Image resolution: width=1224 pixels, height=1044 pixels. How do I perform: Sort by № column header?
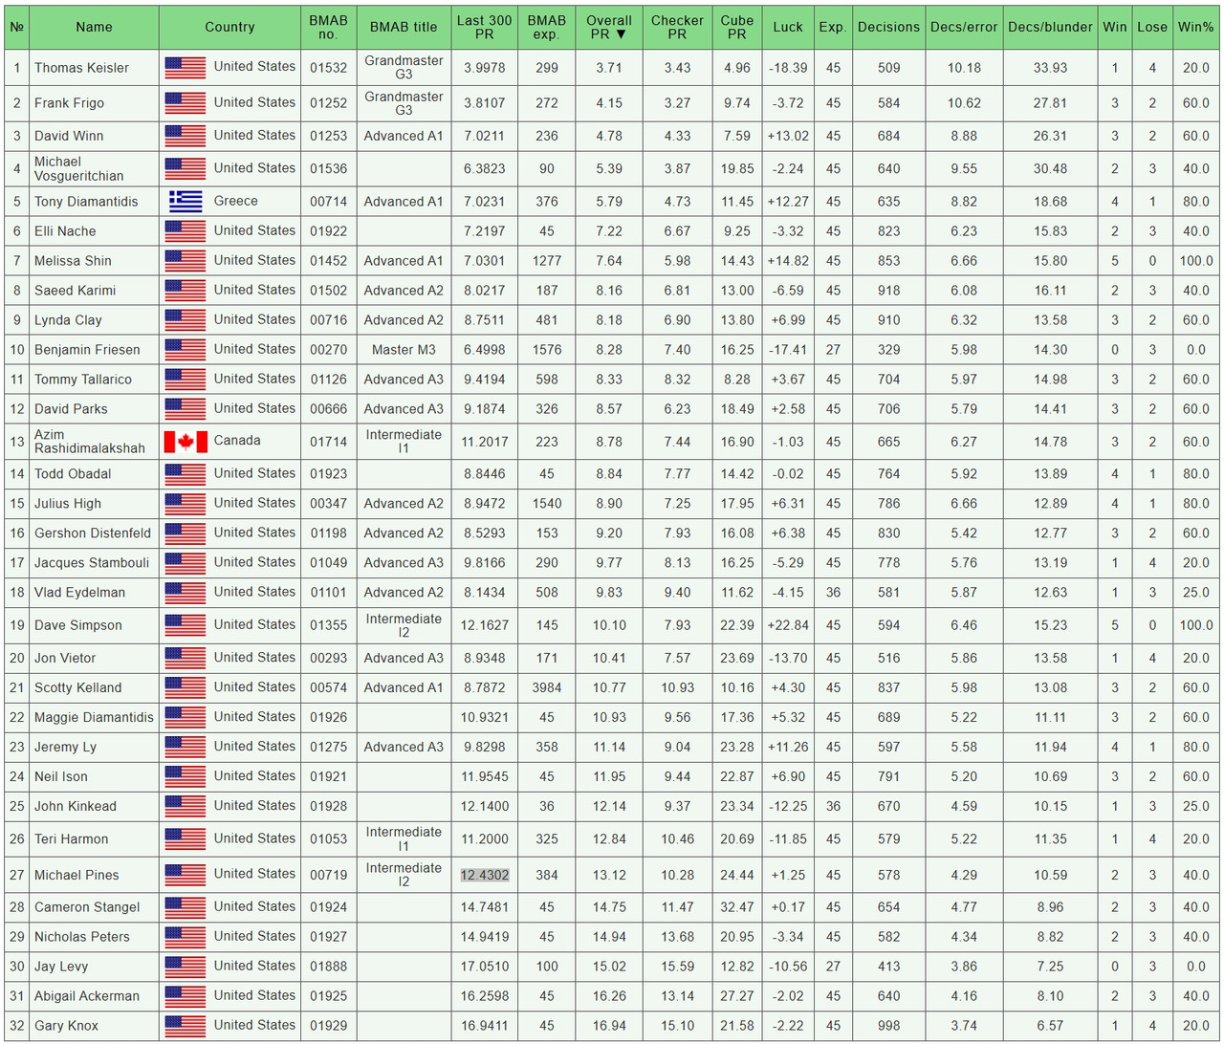(x=16, y=27)
